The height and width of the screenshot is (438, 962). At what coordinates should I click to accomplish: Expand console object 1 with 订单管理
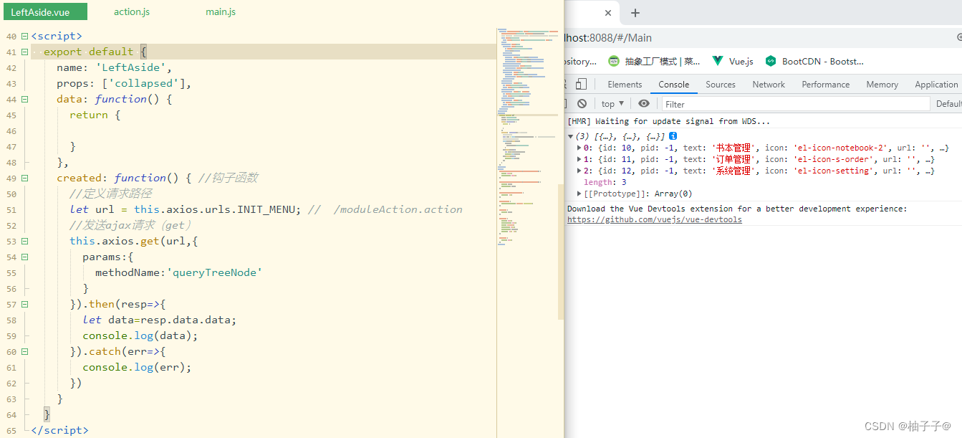579,159
